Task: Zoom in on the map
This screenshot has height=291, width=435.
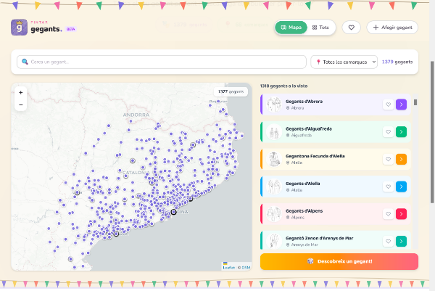Action: [21, 92]
